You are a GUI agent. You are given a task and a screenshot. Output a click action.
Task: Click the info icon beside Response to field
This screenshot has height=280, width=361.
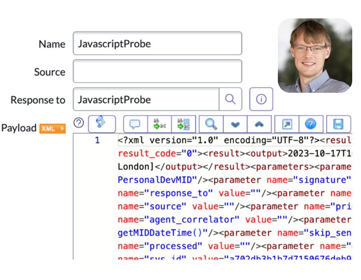tap(261, 99)
